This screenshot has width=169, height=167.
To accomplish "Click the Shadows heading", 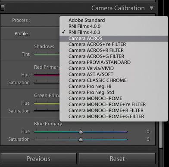I will (x=44, y=46).
